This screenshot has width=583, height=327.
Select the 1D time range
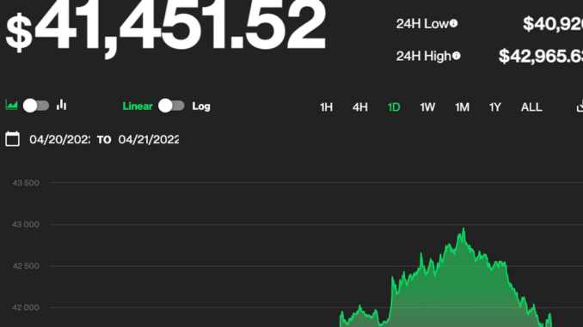click(x=394, y=107)
